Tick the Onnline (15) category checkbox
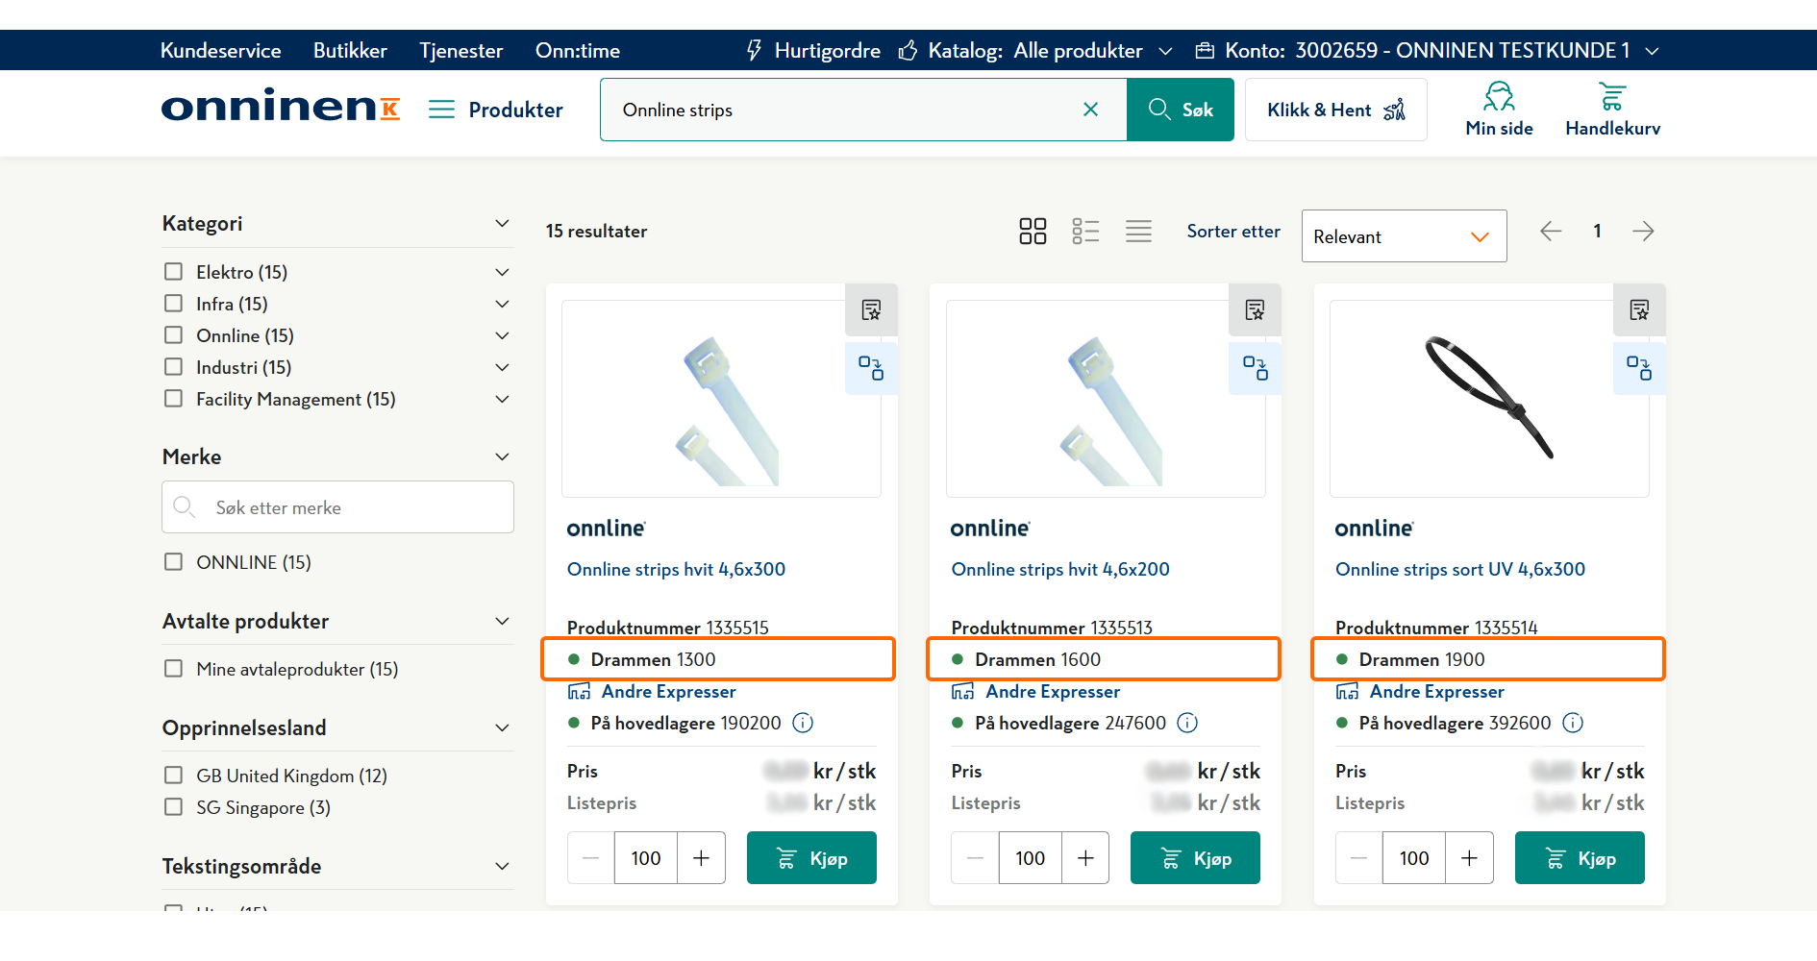Image resolution: width=1817 pixels, height=961 pixels. [x=173, y=335]
